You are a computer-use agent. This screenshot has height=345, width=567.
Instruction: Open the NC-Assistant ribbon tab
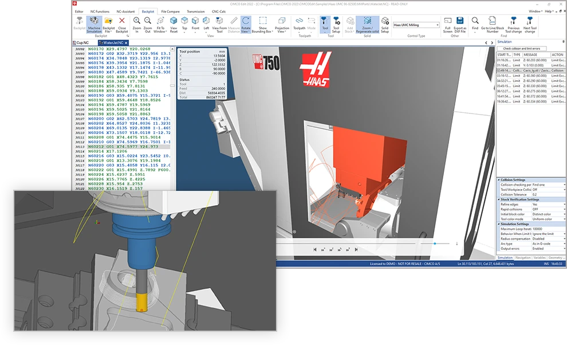125,11
